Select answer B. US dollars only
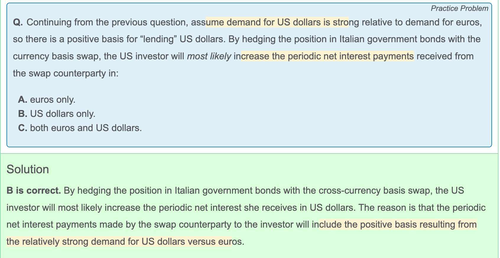 57,114
